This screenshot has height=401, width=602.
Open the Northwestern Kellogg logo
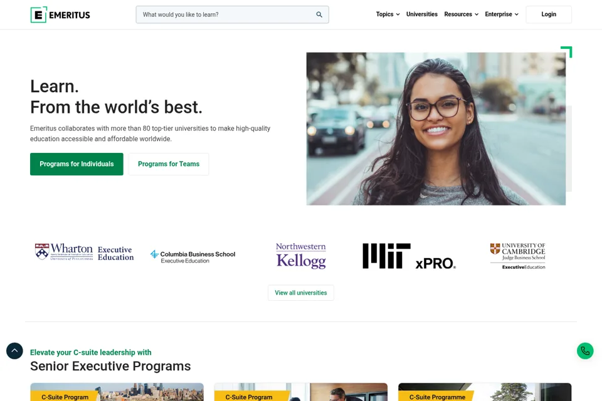click(301, 256)
